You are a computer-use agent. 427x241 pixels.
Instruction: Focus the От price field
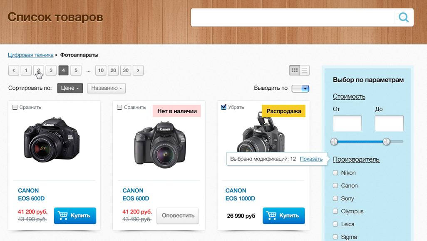(x=347, y=123)
